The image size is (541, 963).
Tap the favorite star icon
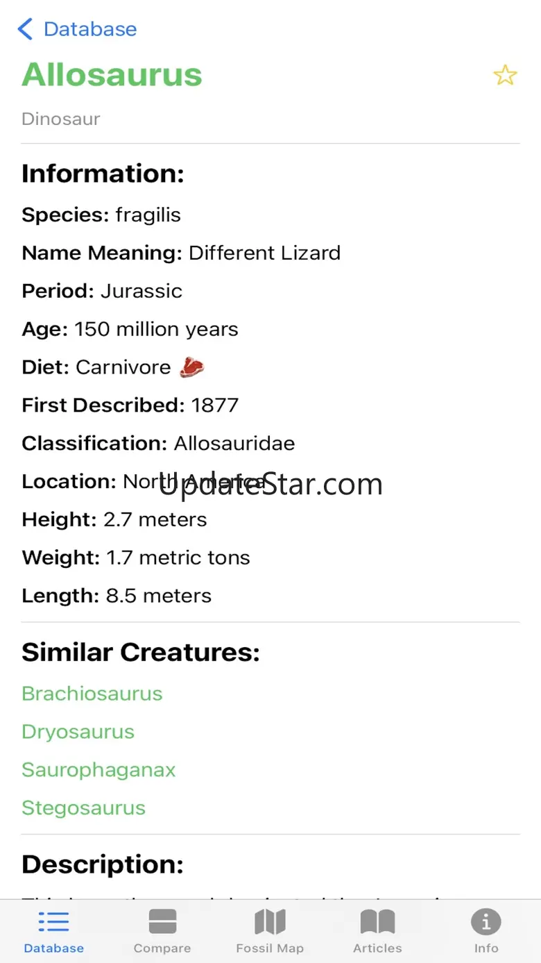505,75
